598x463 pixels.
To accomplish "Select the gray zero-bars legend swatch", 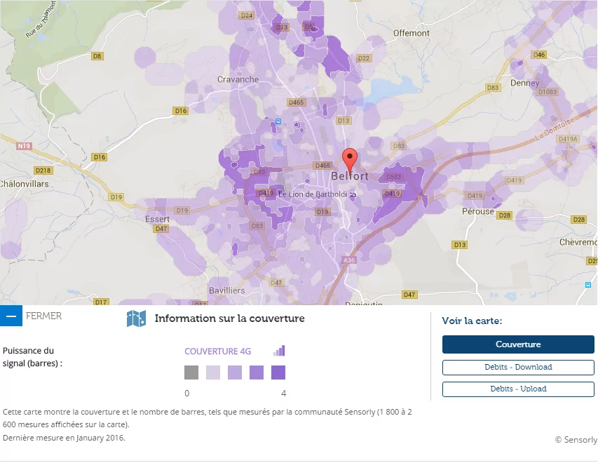I will pos(191,373).
